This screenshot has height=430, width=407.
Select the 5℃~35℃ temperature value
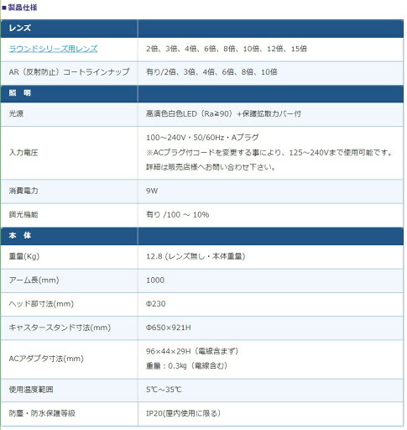[x=164, y=390]
